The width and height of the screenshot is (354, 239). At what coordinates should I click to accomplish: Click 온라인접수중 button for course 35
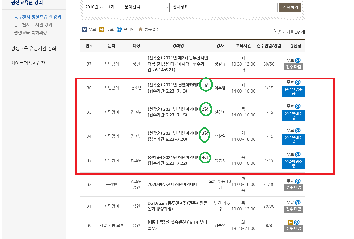[x=294, y=115]
